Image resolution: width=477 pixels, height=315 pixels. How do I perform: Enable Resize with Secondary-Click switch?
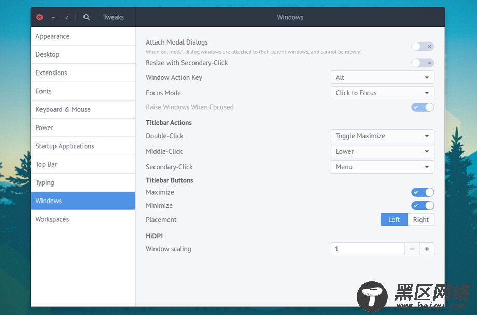pyautogui.click(x=423, y=63)
